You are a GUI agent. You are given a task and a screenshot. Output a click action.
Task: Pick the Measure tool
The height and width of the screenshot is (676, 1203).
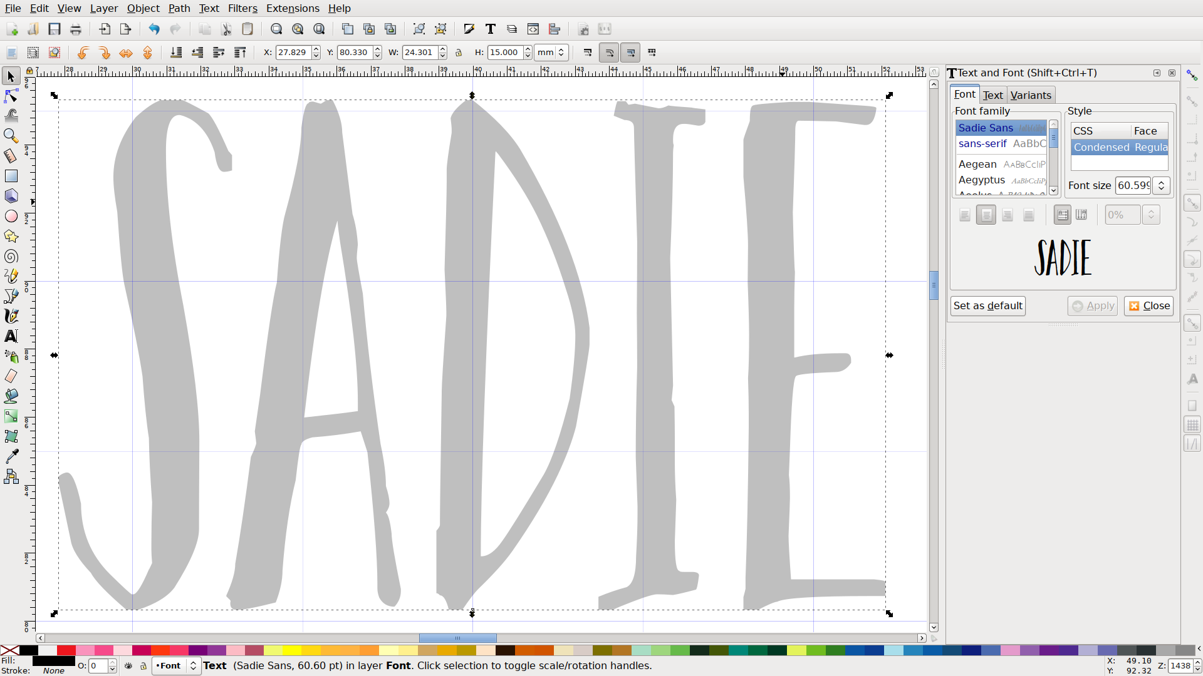point(11,156)
